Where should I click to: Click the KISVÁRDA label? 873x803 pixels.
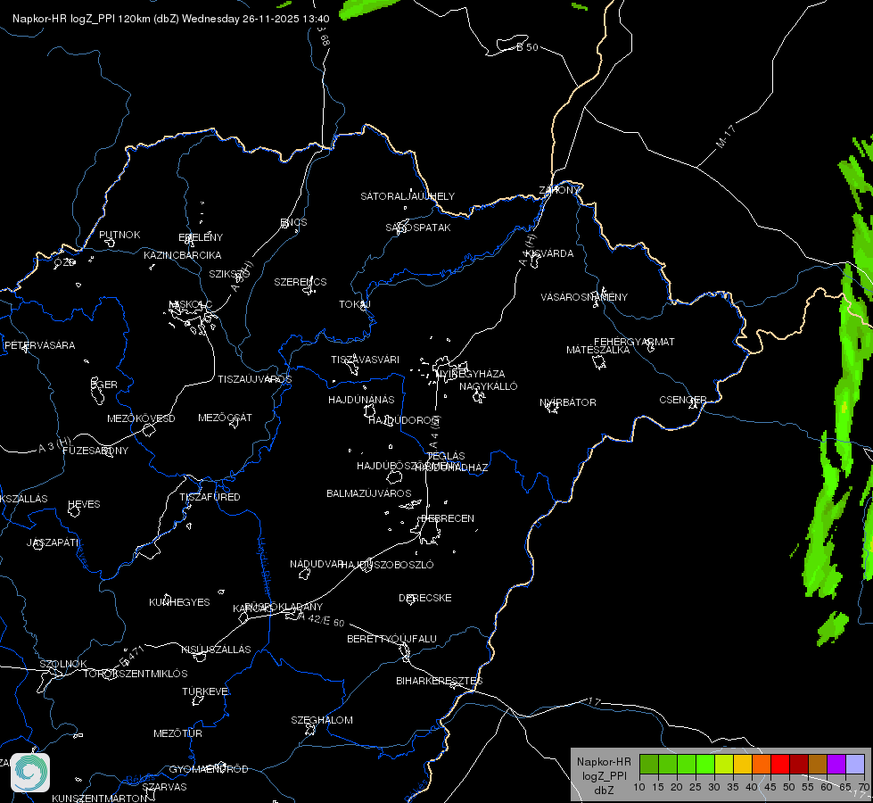(550, 253)
